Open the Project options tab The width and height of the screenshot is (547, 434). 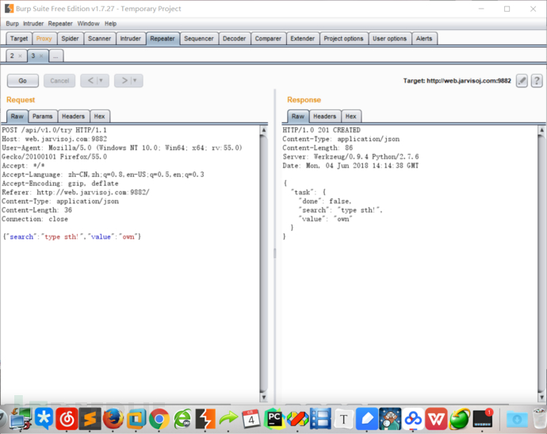343,38
